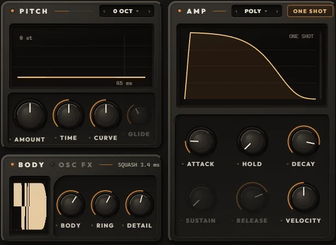Click the ATTACK knob
Screen dimensions: 336x245
(x=201, y=141)
